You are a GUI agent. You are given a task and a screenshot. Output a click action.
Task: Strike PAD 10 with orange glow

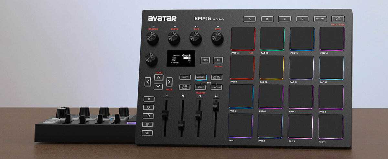click(272, 68)
